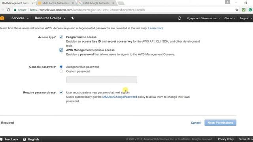Click the Require password reset label
253x142 pixels.
pos(40,92)
